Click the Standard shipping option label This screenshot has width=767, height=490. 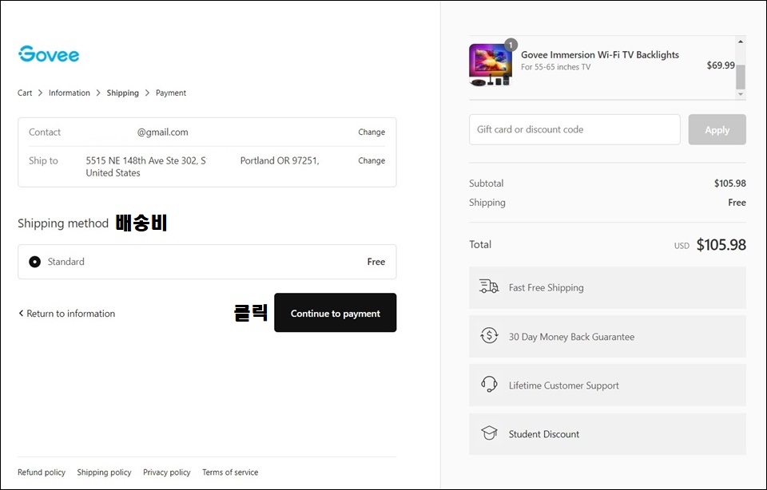pyautogui.click(x=66, y=262)
